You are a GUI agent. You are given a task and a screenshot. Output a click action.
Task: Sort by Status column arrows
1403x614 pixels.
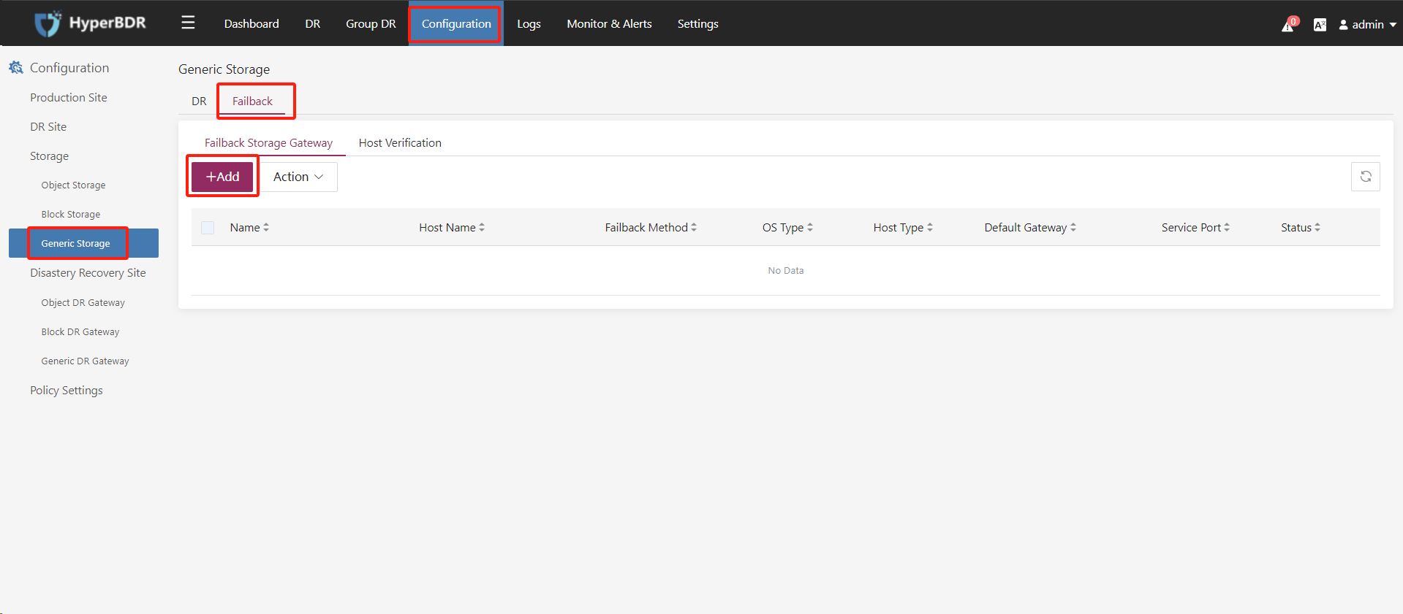(1317, 228)
